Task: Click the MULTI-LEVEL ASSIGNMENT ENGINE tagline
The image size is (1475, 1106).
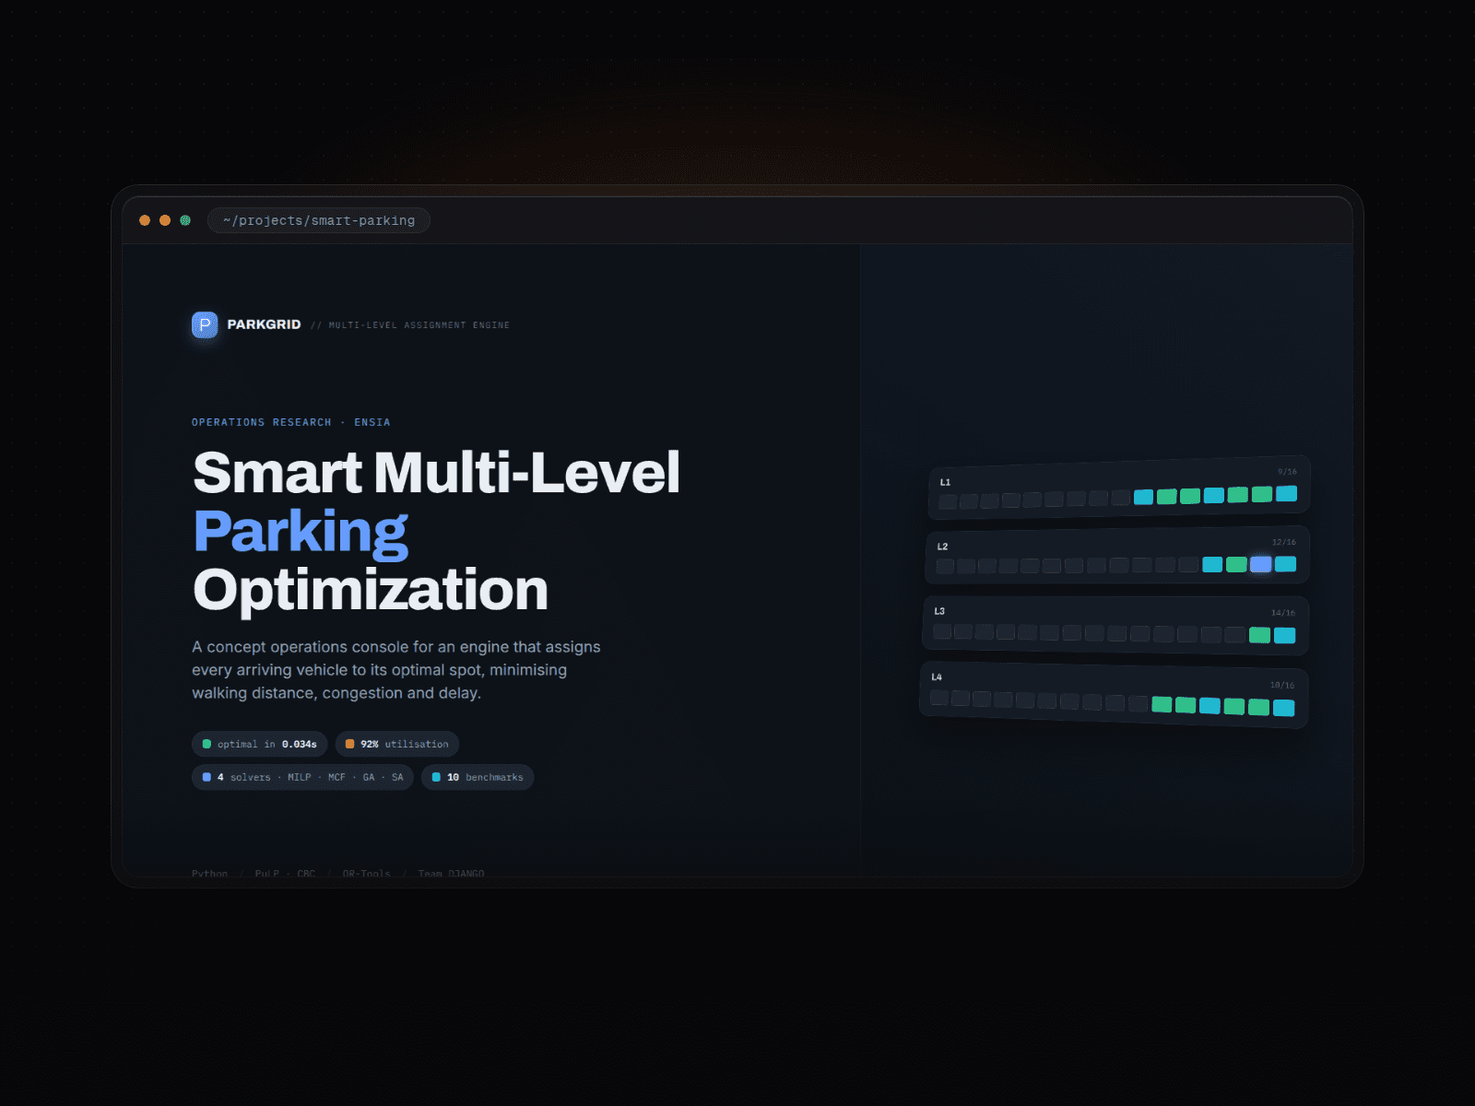Action: click(x=419, y=325)
